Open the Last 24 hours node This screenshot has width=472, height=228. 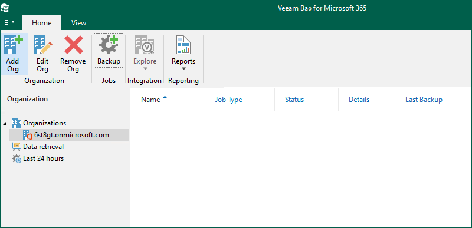coord(43,158)
